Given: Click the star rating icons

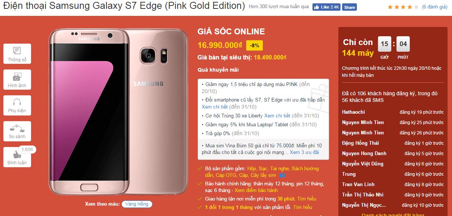Looking at the screenshot, I should (x=403, y=7).
